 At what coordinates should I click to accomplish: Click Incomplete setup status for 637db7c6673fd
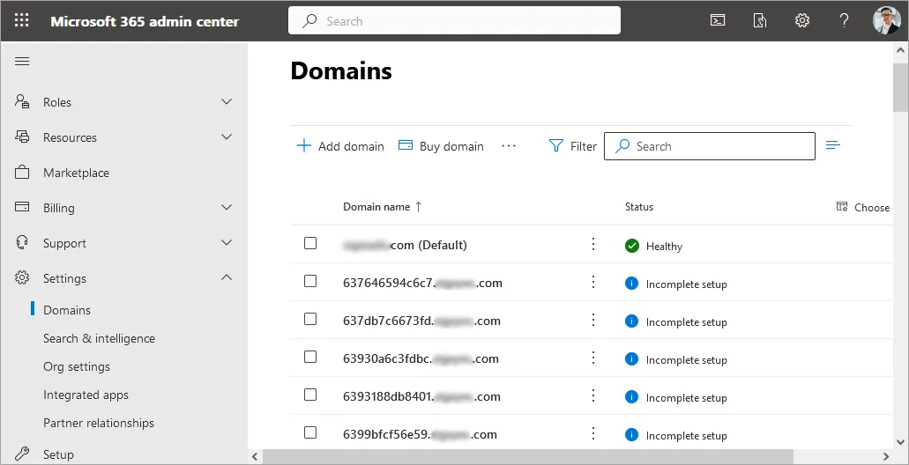pos(675,321)
